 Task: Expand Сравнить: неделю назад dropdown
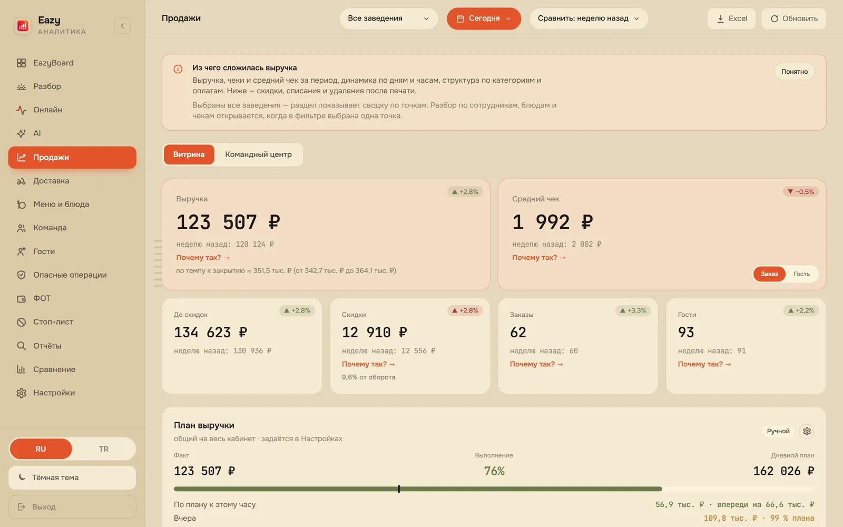[589, 18]
